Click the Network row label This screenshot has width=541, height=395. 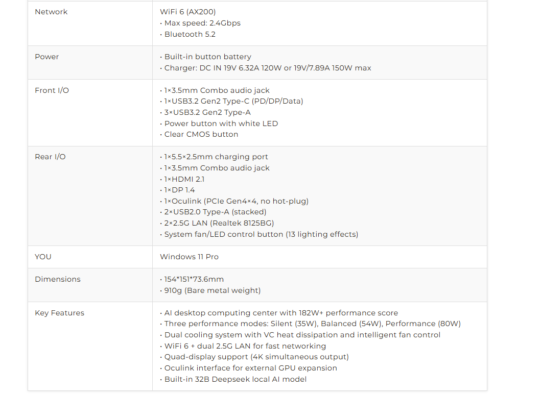tap(51, 12)
